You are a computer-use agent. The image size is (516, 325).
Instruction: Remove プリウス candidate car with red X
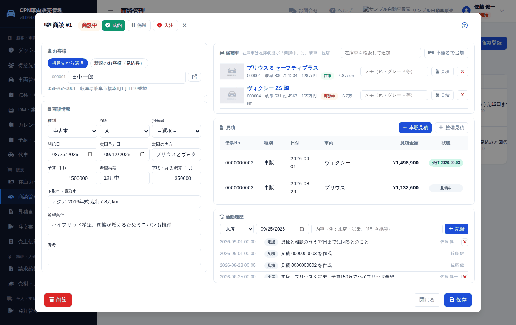pos(462,71)
